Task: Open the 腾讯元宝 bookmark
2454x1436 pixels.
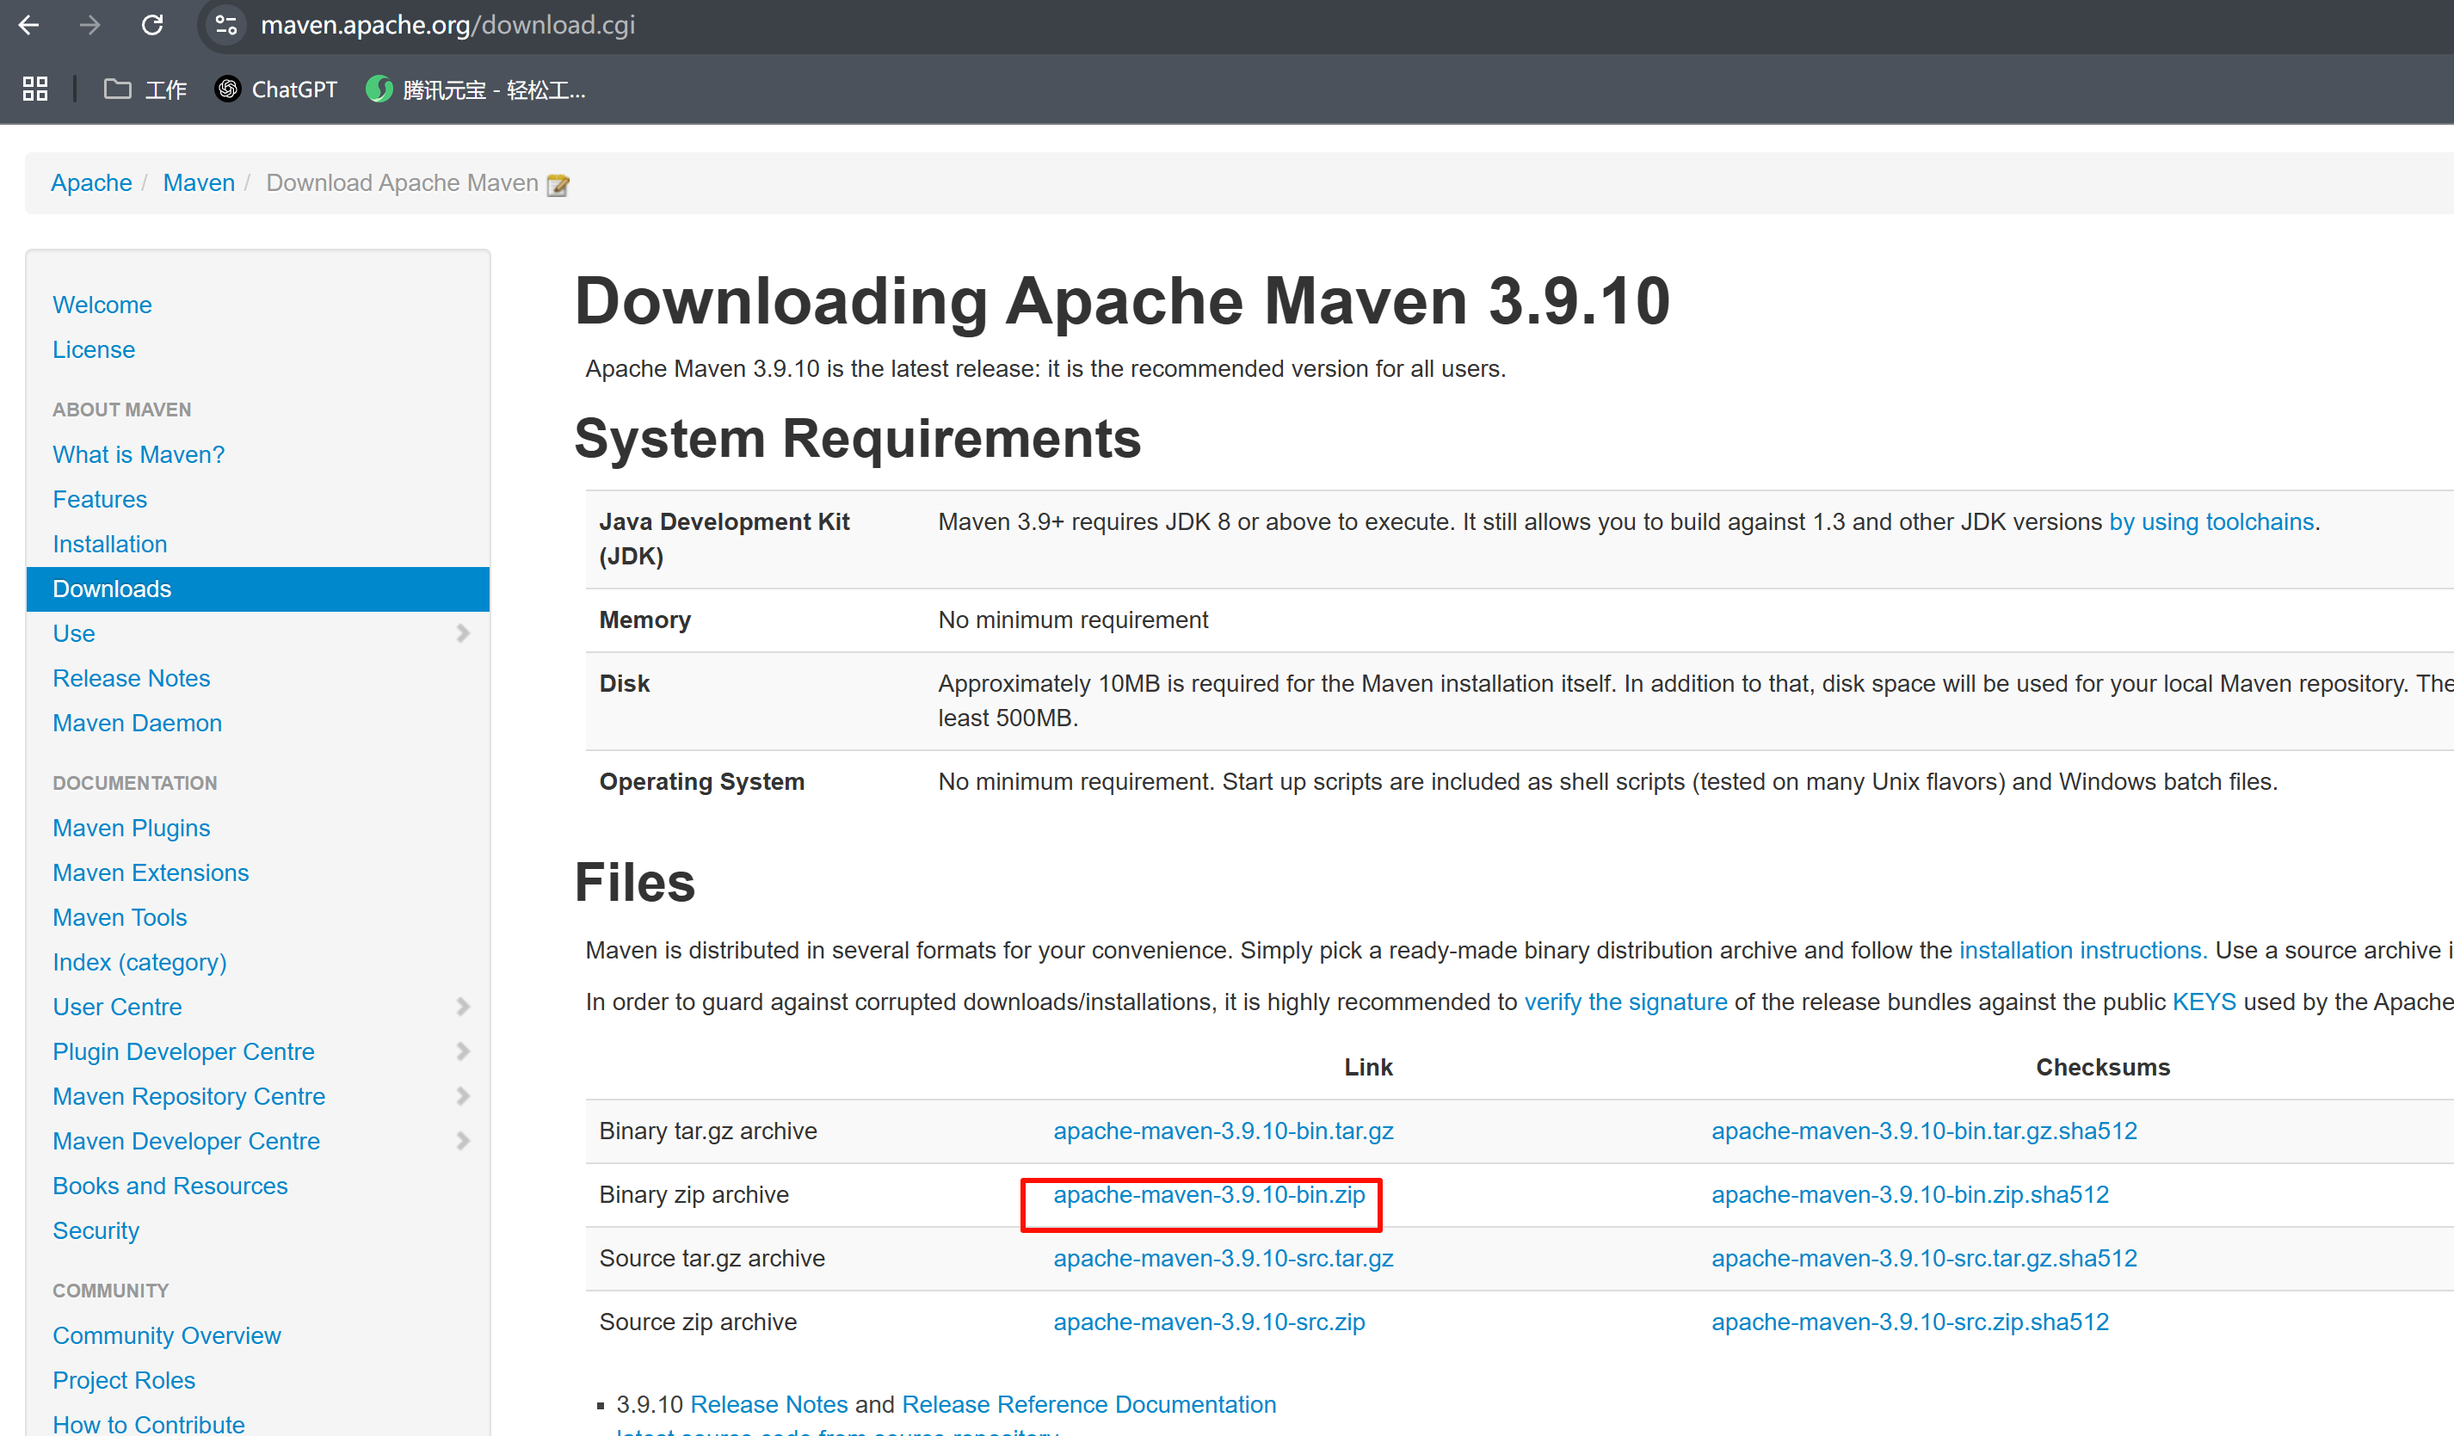Action: click(476, 89)
